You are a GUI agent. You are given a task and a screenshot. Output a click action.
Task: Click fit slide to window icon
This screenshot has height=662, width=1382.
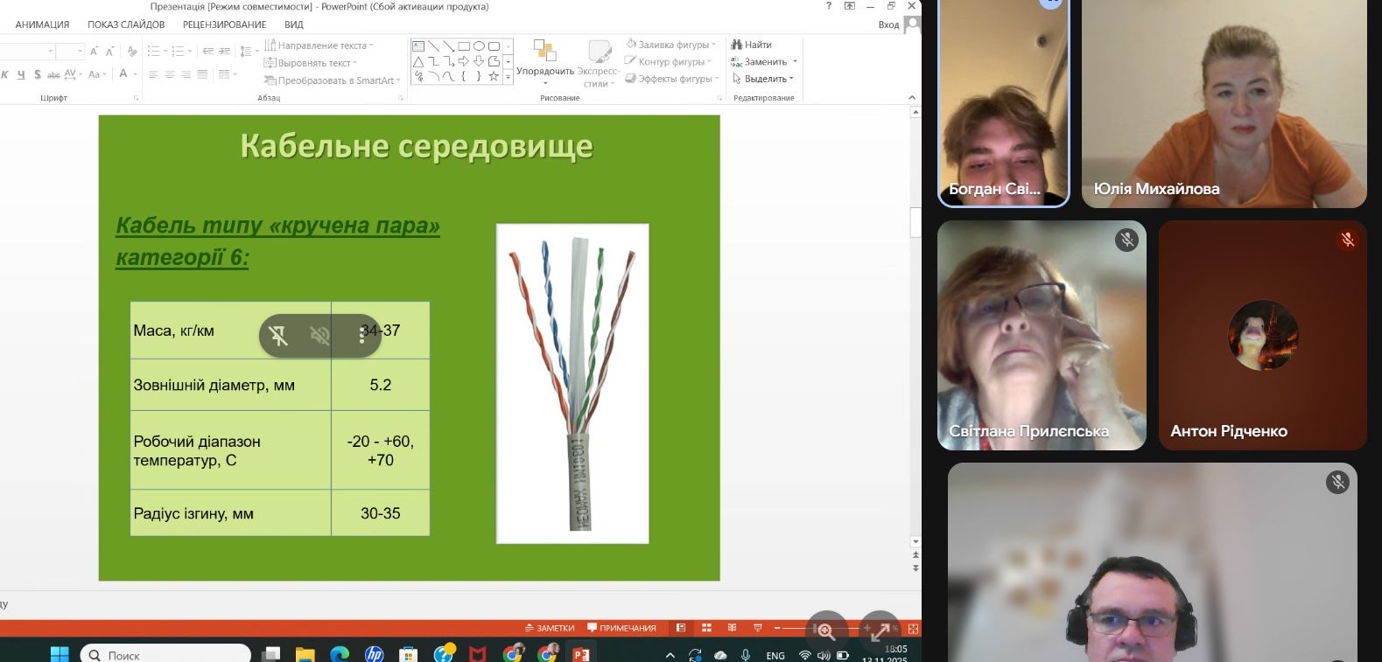[x=914, y=628]
